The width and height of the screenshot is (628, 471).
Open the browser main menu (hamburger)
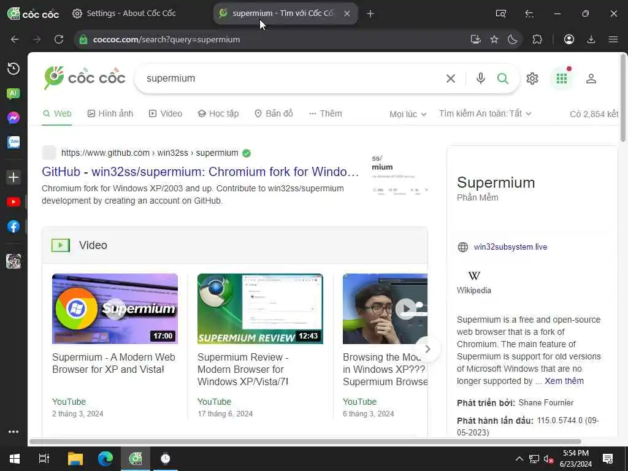pos(613,39)
